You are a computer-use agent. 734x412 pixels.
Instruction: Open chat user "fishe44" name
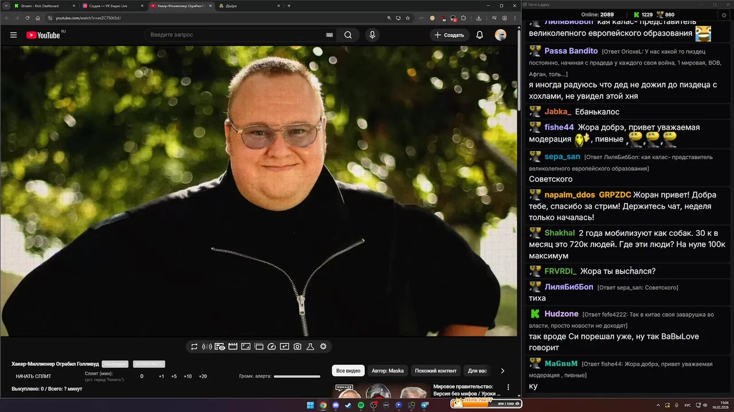pyautogui.click(x=559, y=127)
